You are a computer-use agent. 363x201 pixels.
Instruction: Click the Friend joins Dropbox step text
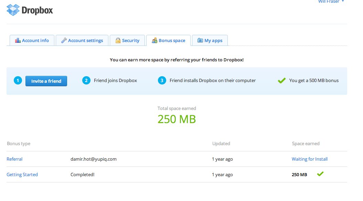pyautogui.click(x=115, y=81)
